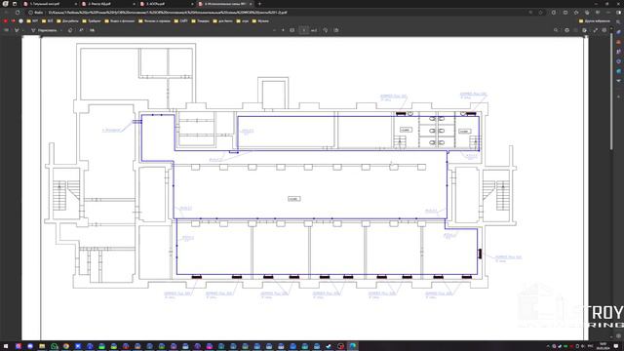Add page to favorites with star icon
The image size is (624, 351).
540,13
